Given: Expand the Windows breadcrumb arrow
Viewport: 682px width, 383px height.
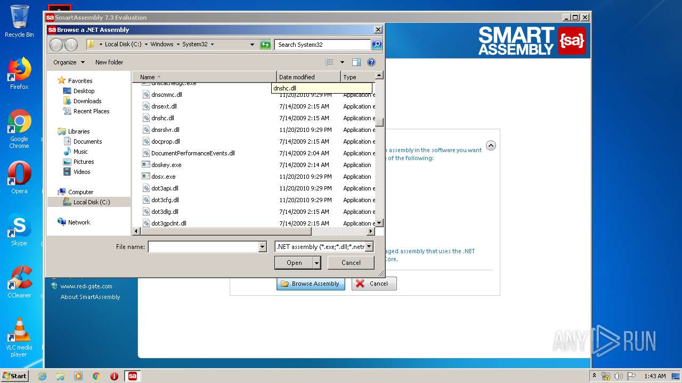Looking at the screenshot, I should click(178, 45).
